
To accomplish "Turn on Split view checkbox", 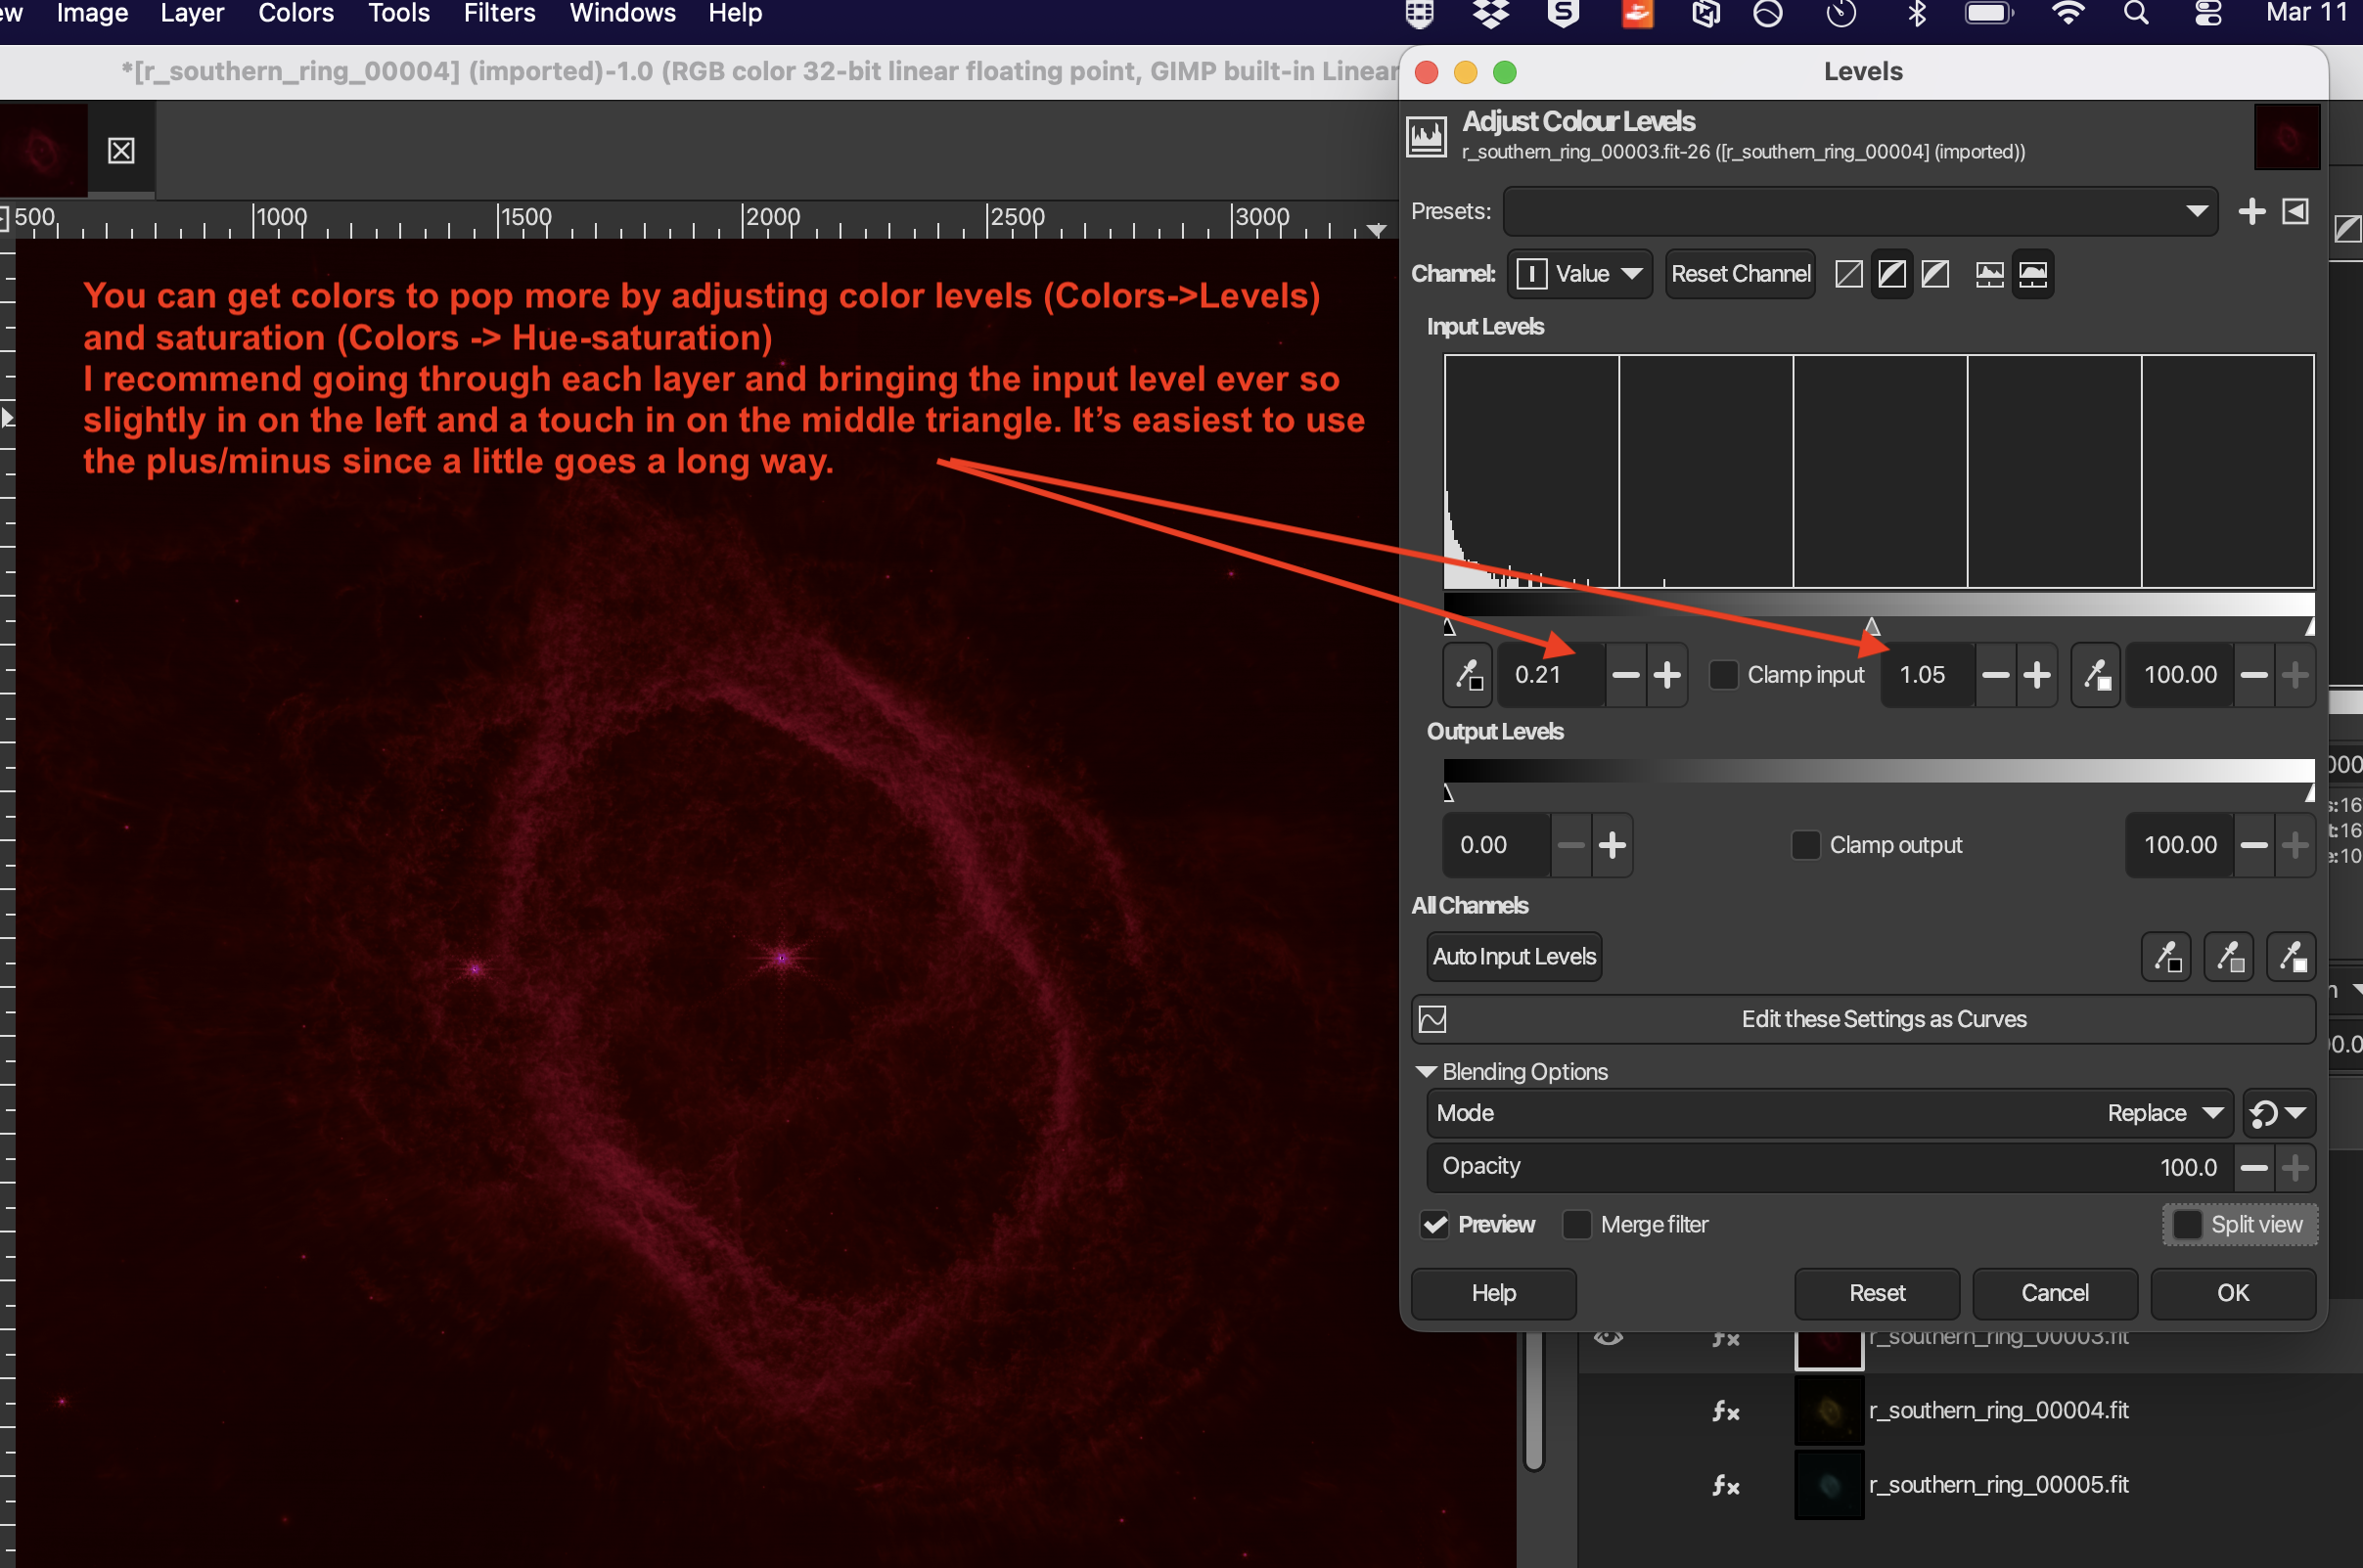I will (2186, 1224).
